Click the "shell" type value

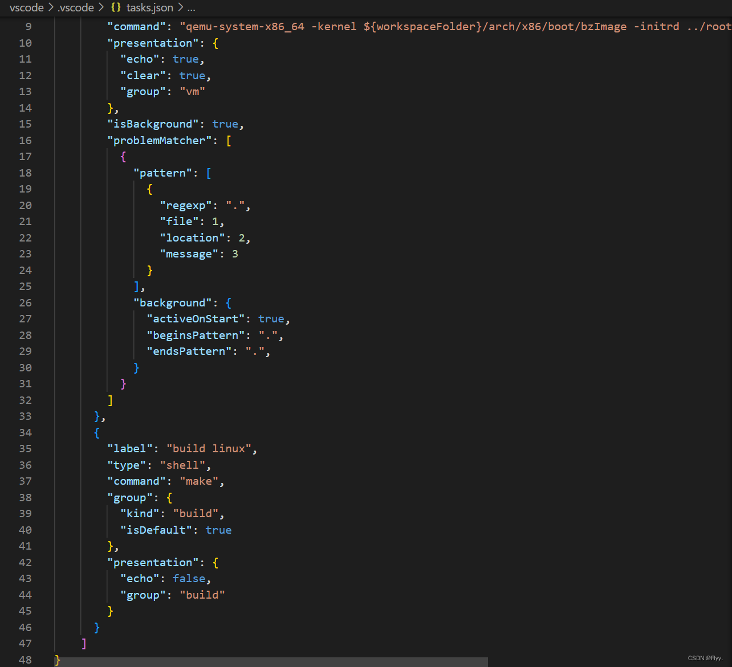pos(182,465)
